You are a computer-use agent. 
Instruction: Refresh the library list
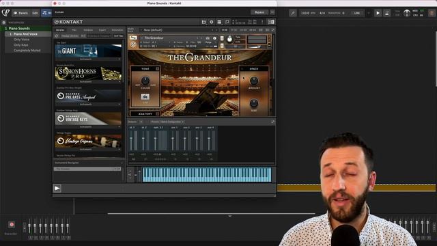click(57, 36)
